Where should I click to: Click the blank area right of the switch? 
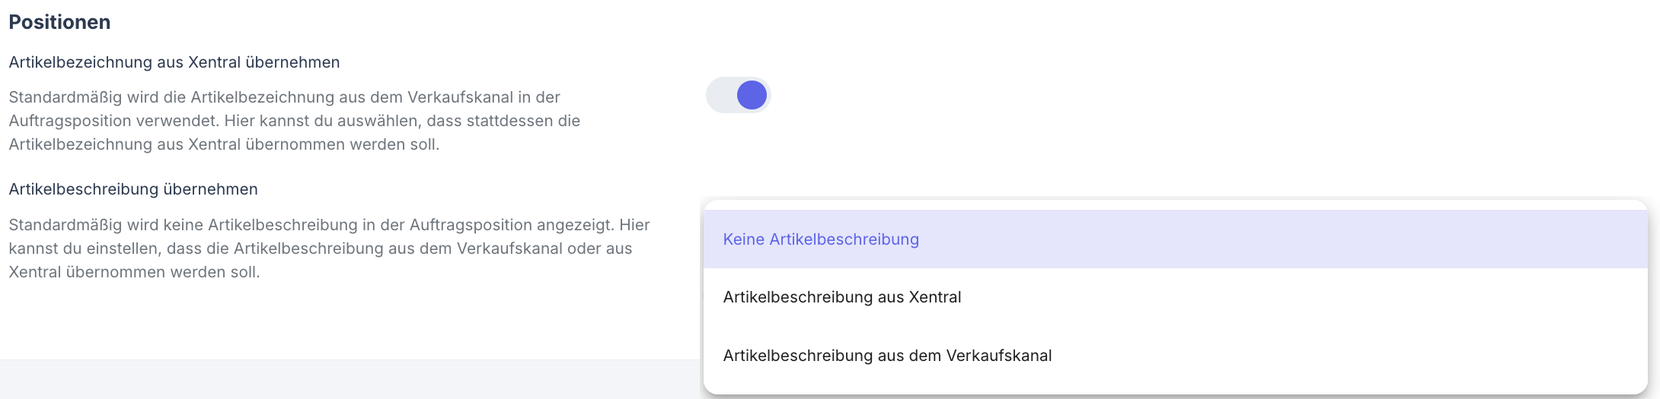point(1142,96)
